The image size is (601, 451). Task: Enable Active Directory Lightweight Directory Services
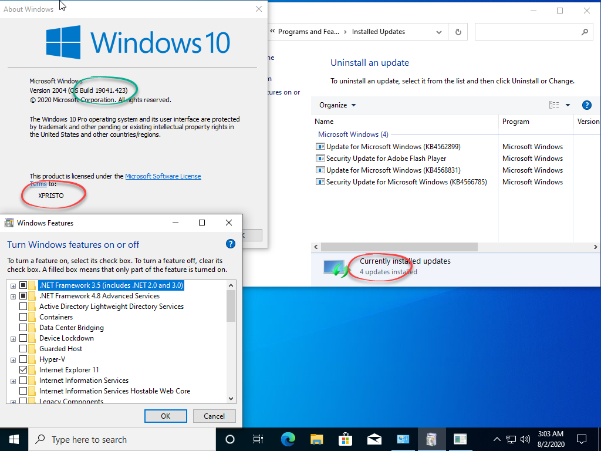[x=23, y=307]
